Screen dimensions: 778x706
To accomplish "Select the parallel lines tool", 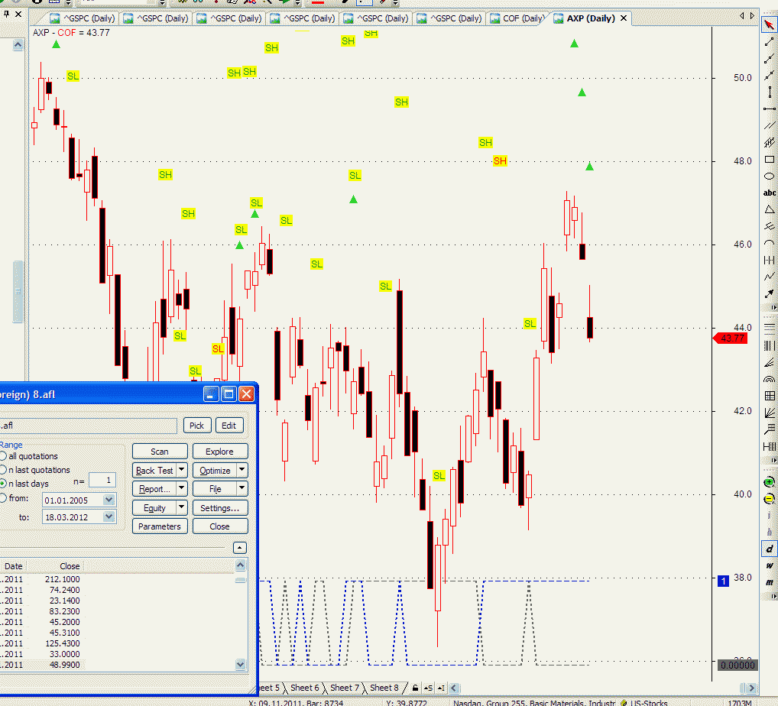I will (769, 125).
